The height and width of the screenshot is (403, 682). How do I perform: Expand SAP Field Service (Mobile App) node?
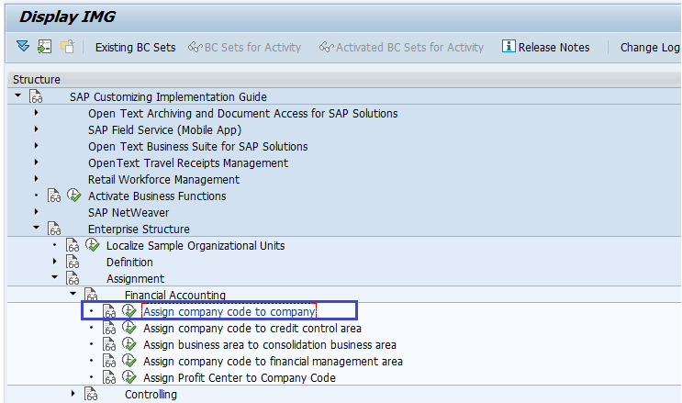(x=36, y=129)
